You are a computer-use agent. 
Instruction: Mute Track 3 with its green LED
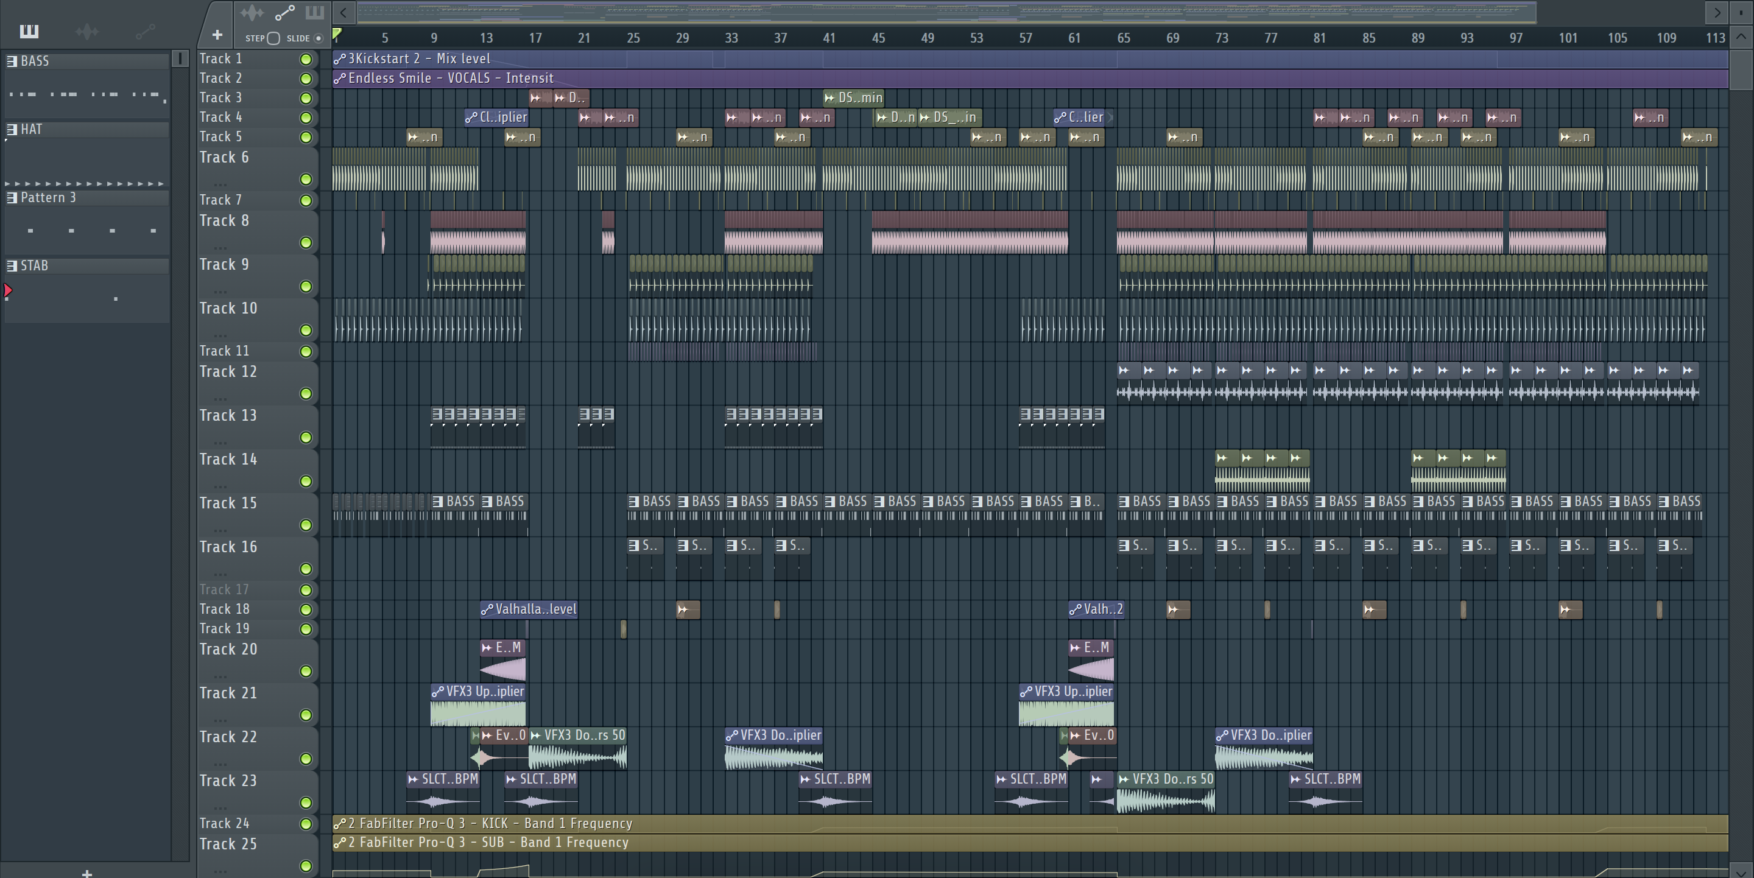[x=306, y=98]
